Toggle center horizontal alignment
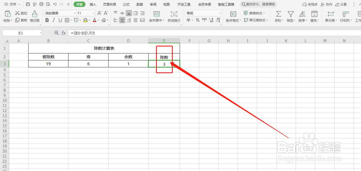Image resolution: width=361 pixels, height=171 pixels. point(122,20)
